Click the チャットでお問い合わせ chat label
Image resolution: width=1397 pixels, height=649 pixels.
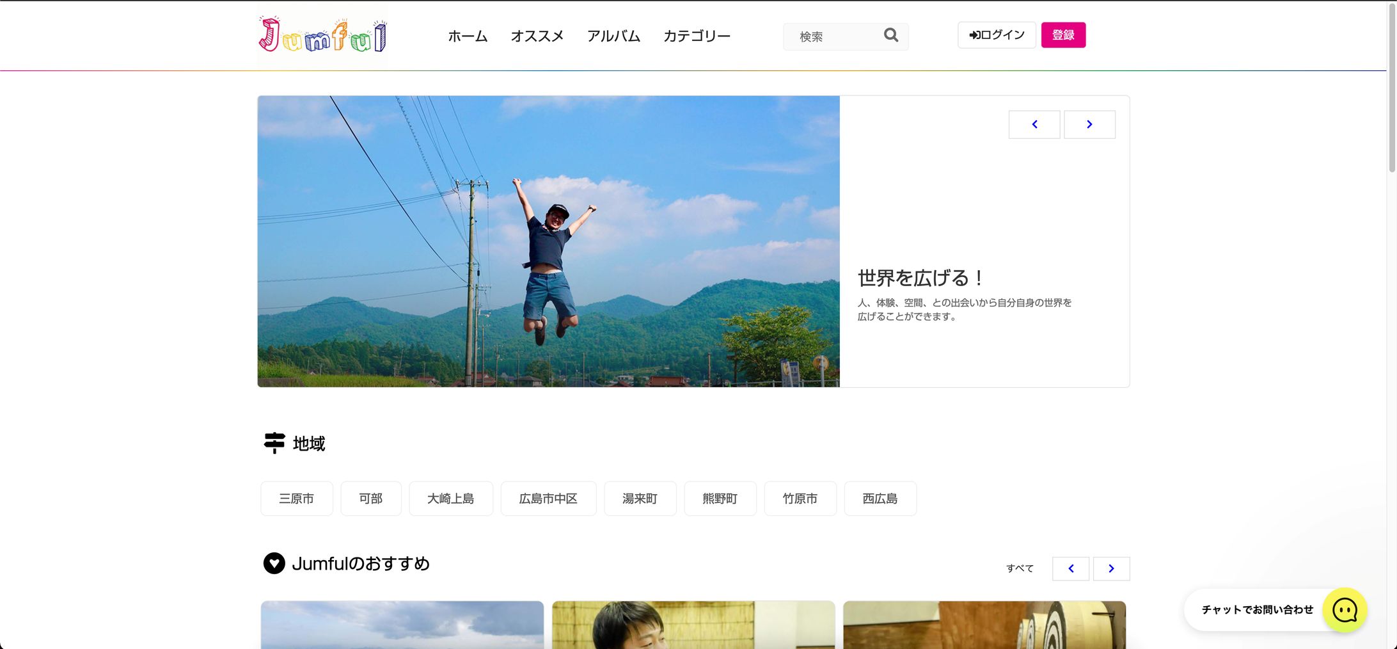[1257, 610]
